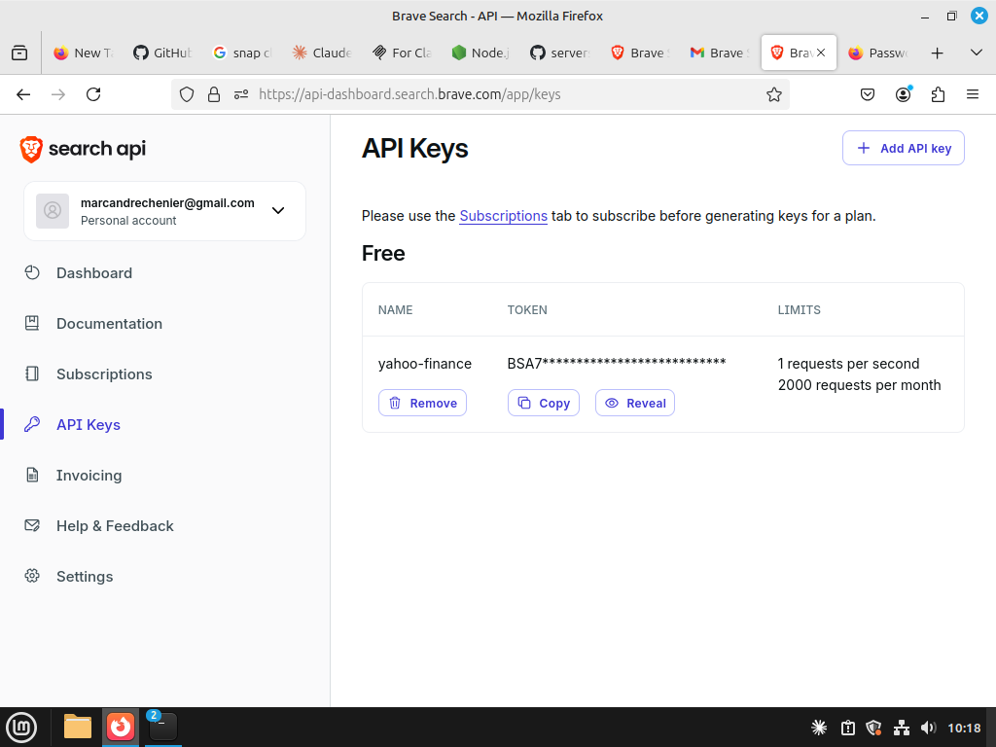Remove the yahoo-finance API key

[422, 403]
